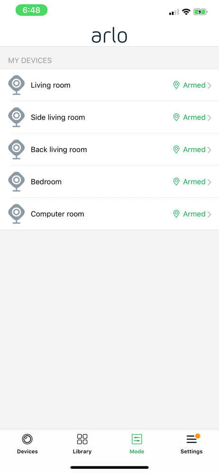The height and width of the screenshot is (473, 219).
Task: Tap the battery icon in status bar
Action: coord(200,12)
